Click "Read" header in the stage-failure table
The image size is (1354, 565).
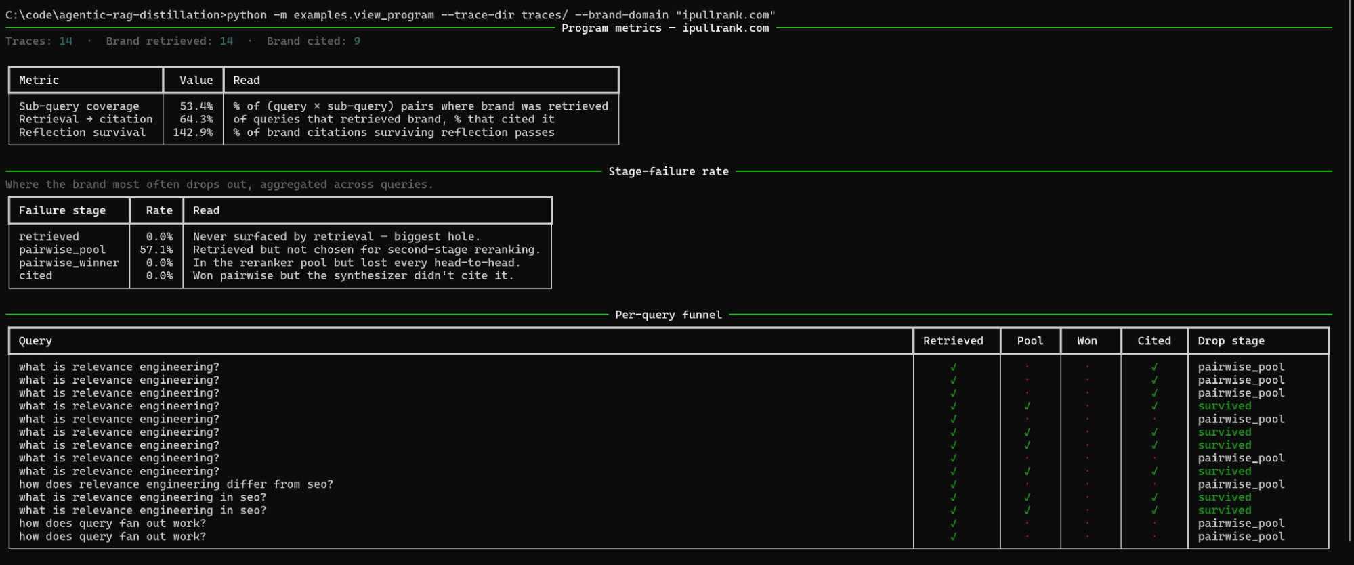pos(206,210)
